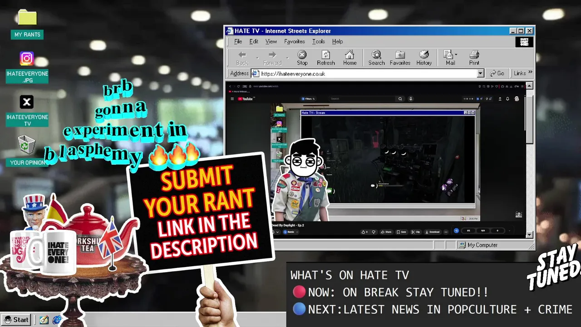Click the Clip button under video

(x=416, y=232)
